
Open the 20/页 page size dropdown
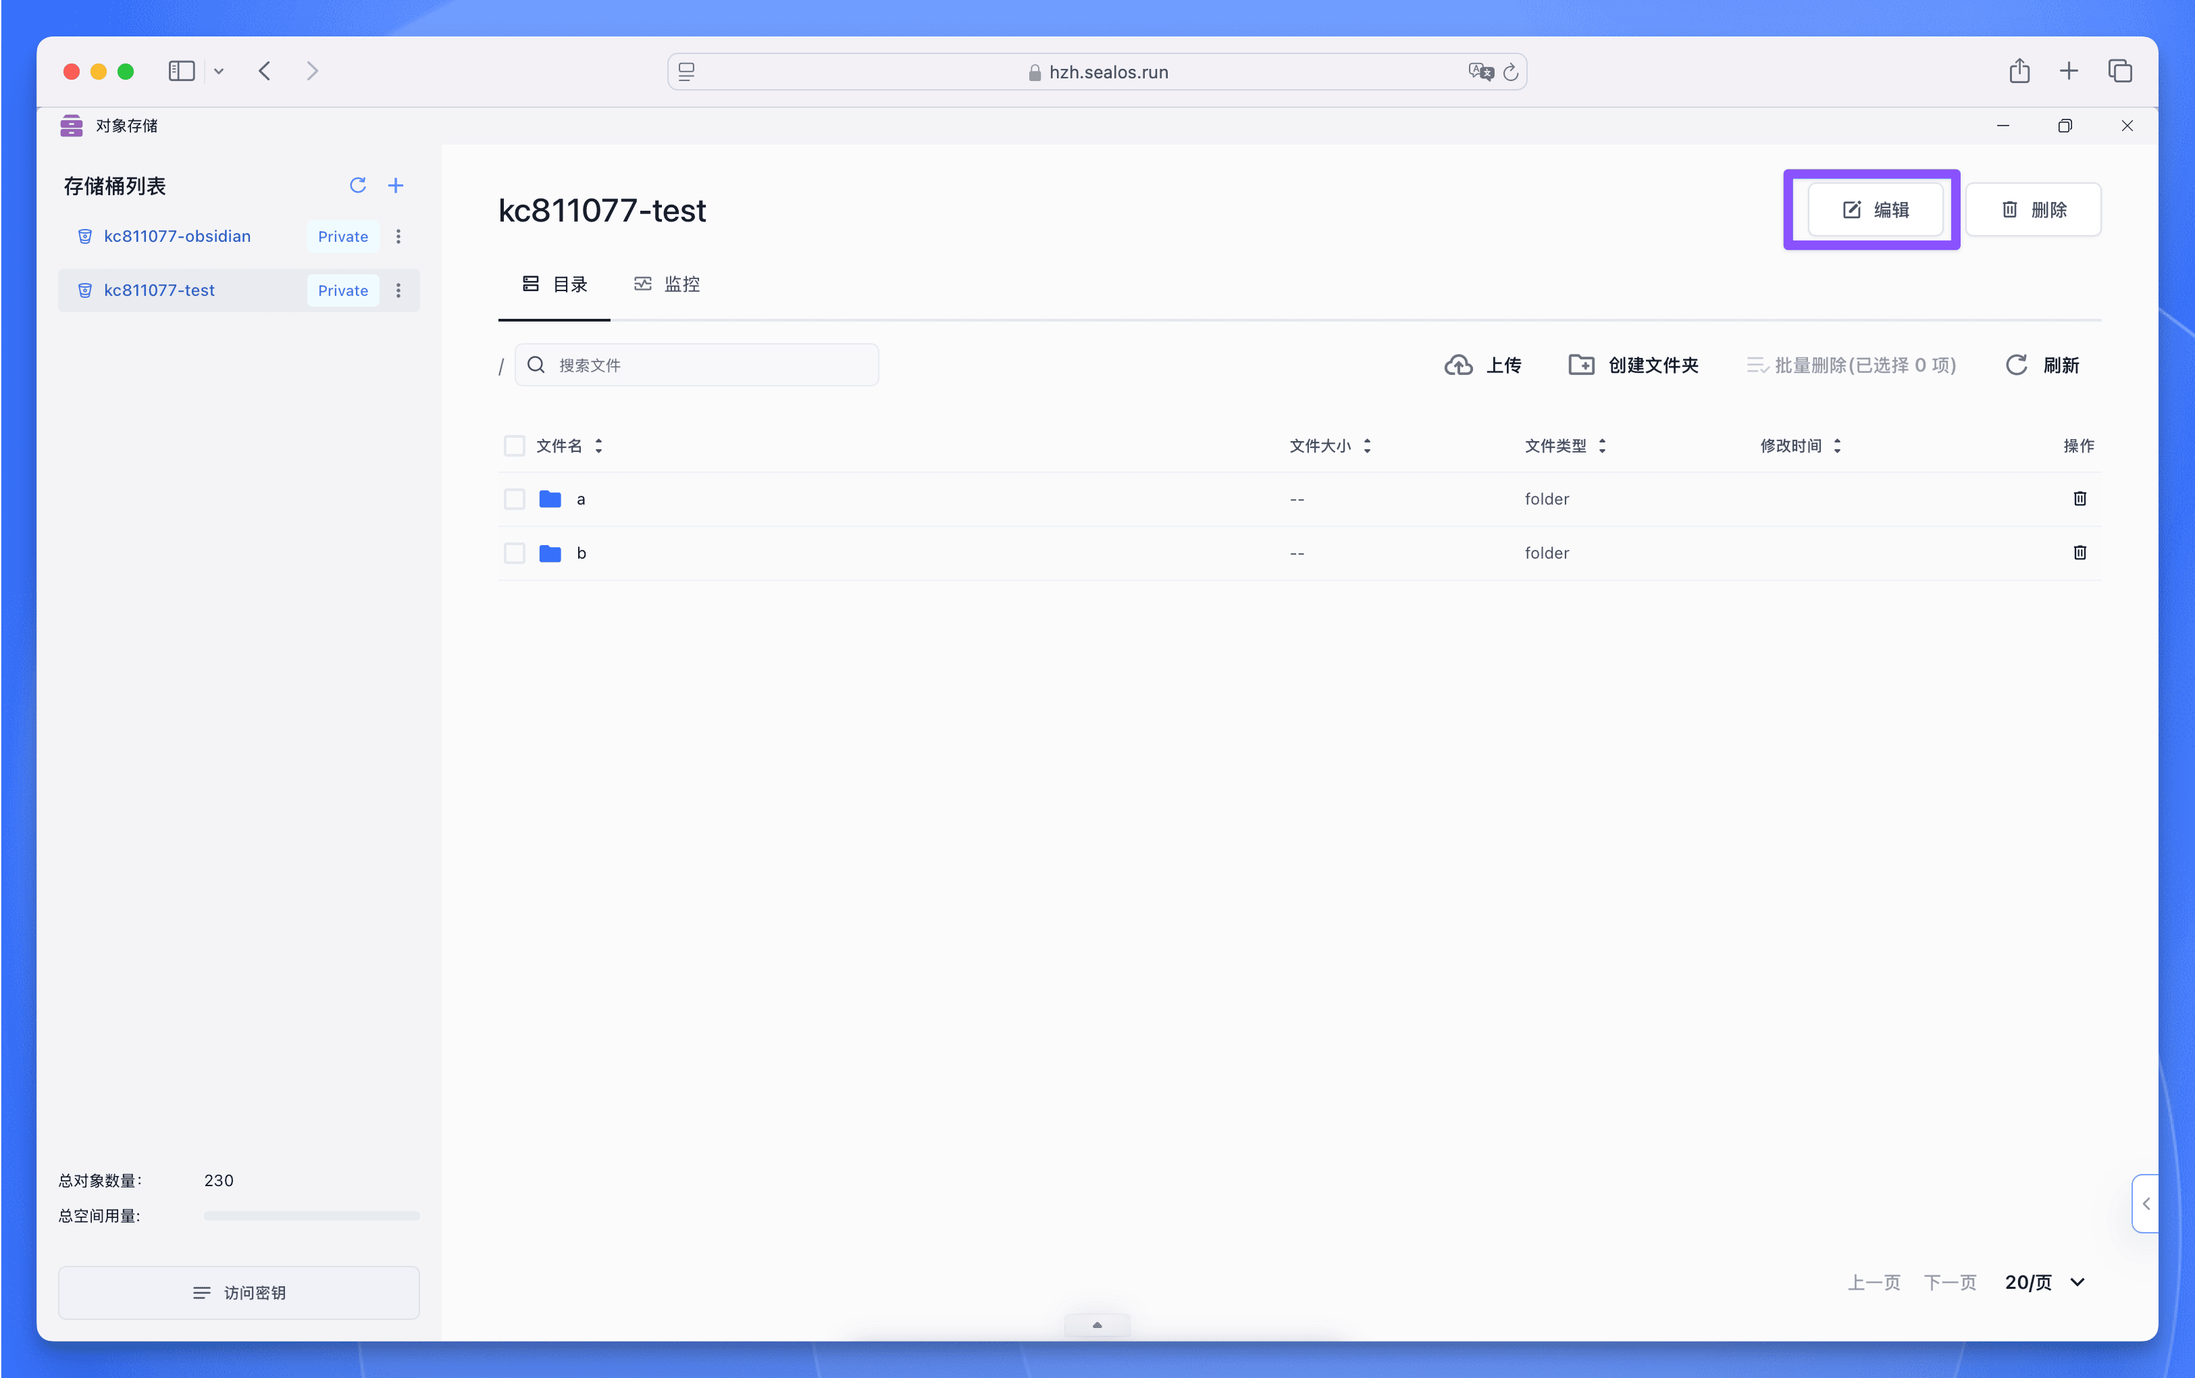click(2044, 1282)
